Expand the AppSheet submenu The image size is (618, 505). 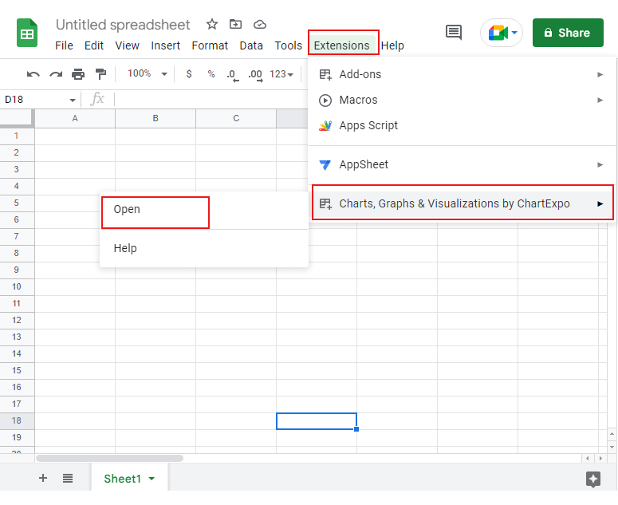(462, 165)
